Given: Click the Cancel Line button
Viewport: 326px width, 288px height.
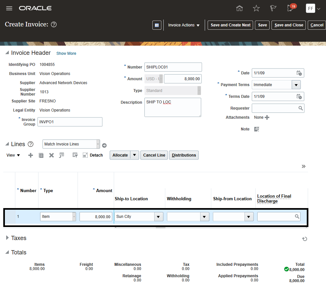Looking at the screenshot, I should tap(154, 155).
